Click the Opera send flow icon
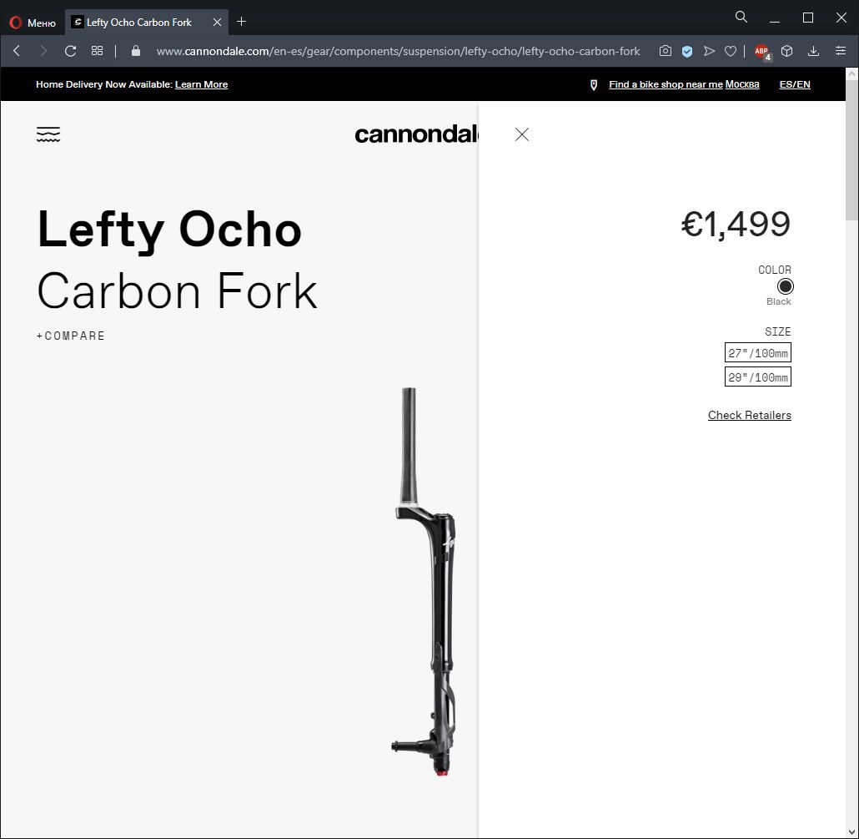This screenshot has width=859, height=839. click(x=709, y=51)
